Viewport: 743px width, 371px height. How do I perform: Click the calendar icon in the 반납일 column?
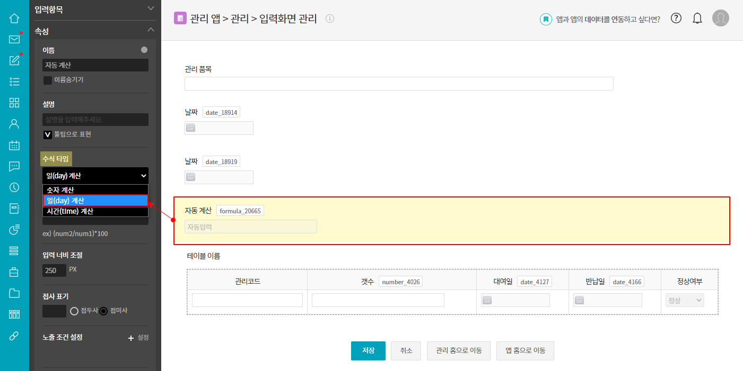click(580, 301)
